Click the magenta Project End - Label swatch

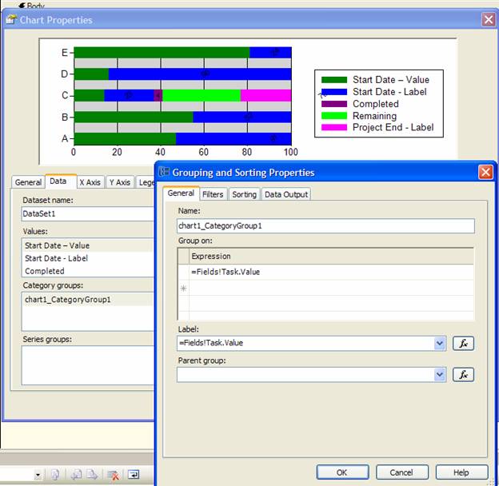(334, 128)
